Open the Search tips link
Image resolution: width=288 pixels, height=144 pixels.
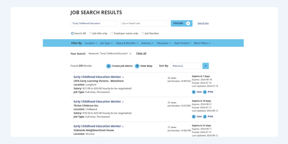click(x=203, y=23)
